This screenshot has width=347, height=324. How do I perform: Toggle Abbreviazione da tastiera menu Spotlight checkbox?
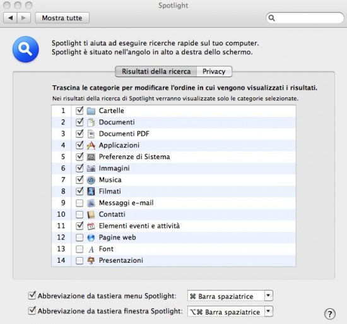32,296
